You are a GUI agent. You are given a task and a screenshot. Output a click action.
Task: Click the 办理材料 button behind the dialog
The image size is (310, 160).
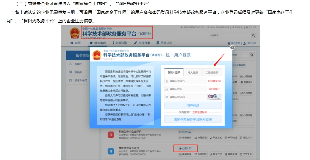click(246, 93)
